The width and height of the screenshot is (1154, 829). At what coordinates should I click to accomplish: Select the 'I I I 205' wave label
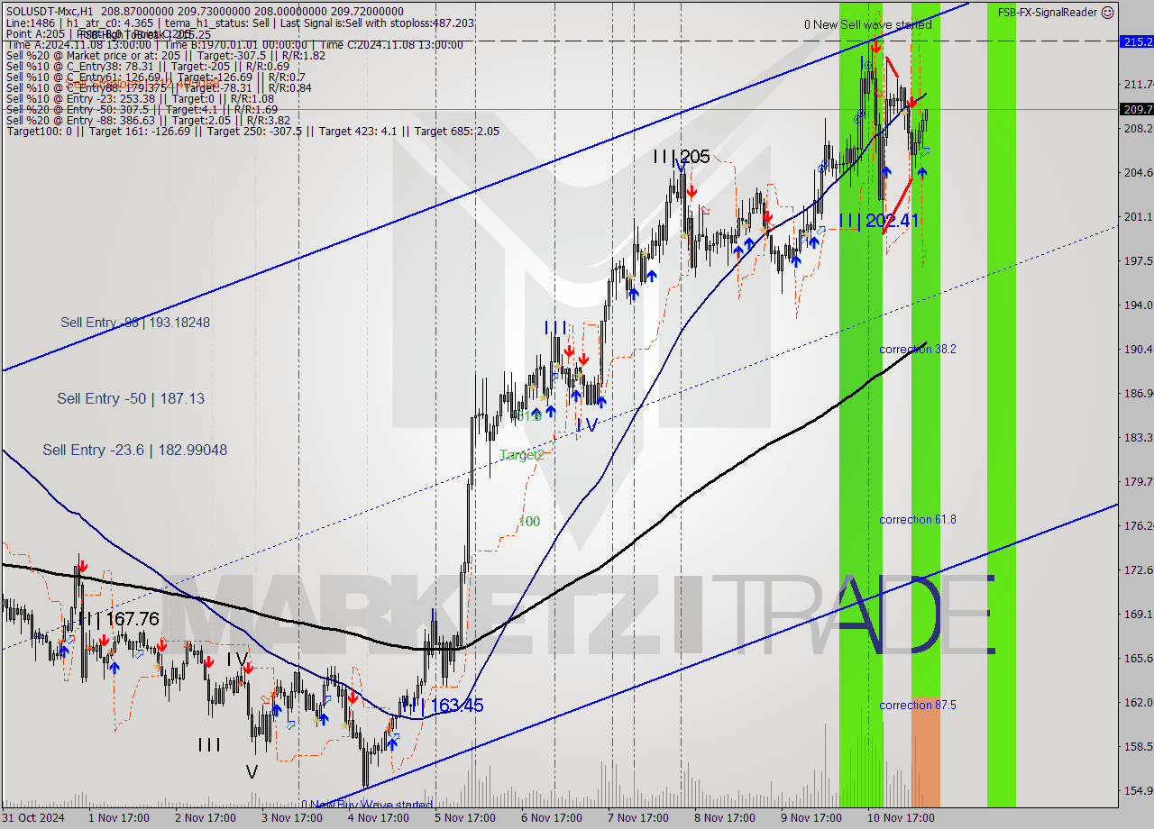(x=682, y=157)
